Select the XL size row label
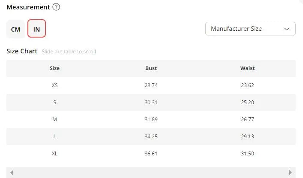This screenshot has height=178, width=303. (54, 153)
